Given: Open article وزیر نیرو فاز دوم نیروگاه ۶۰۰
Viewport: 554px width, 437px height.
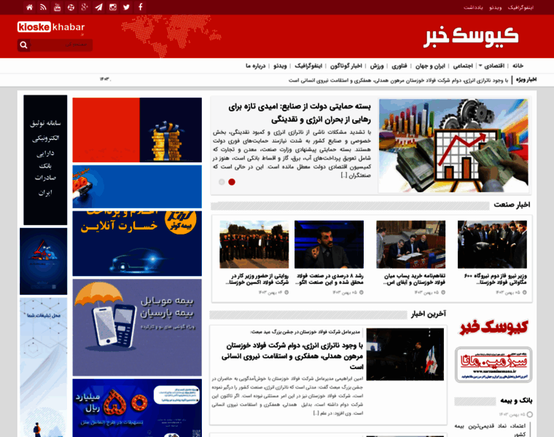Looking at the screenshot, I should click(x=496, y=279).
